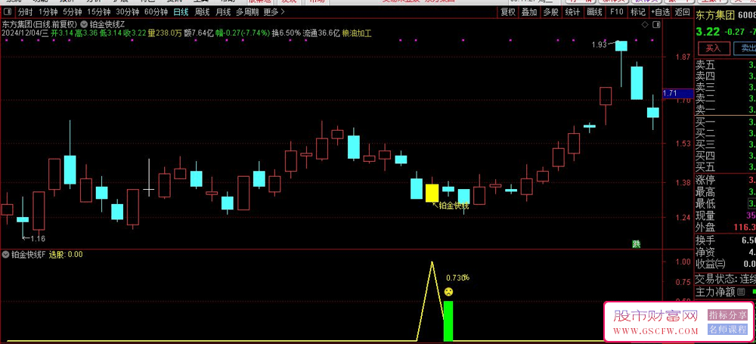Click the sad face signal icon
Viewport: 756px width, 344px height.
(x=448, y=291)
